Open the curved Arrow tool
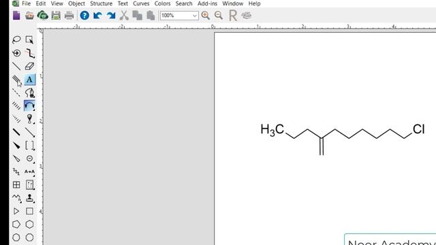 click(x=29, y=105)
